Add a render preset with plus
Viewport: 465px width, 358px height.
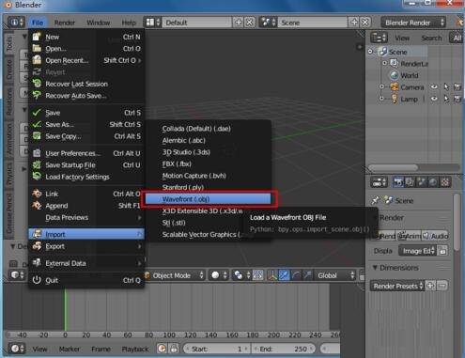coord(430,286)
